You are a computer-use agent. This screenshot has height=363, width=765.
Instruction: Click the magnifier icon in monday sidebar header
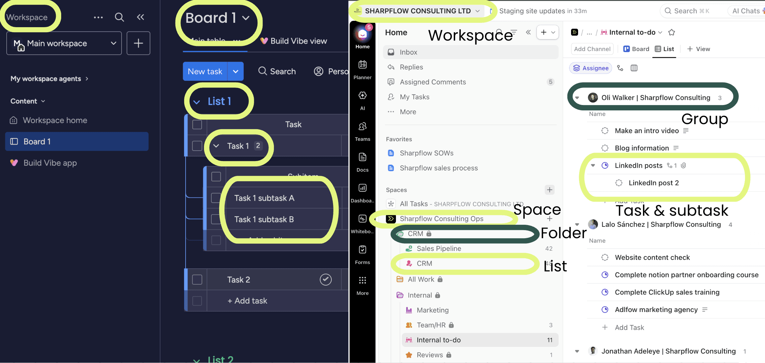[119, 17]
